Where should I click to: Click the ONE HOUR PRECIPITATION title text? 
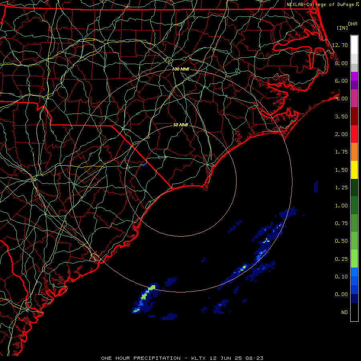(x=141, y=358)
